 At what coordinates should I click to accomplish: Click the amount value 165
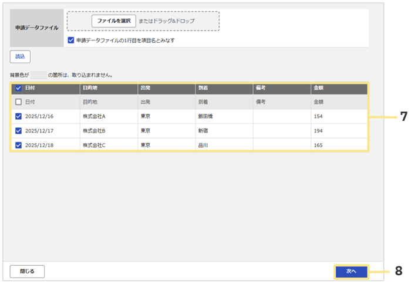[318, 145]
